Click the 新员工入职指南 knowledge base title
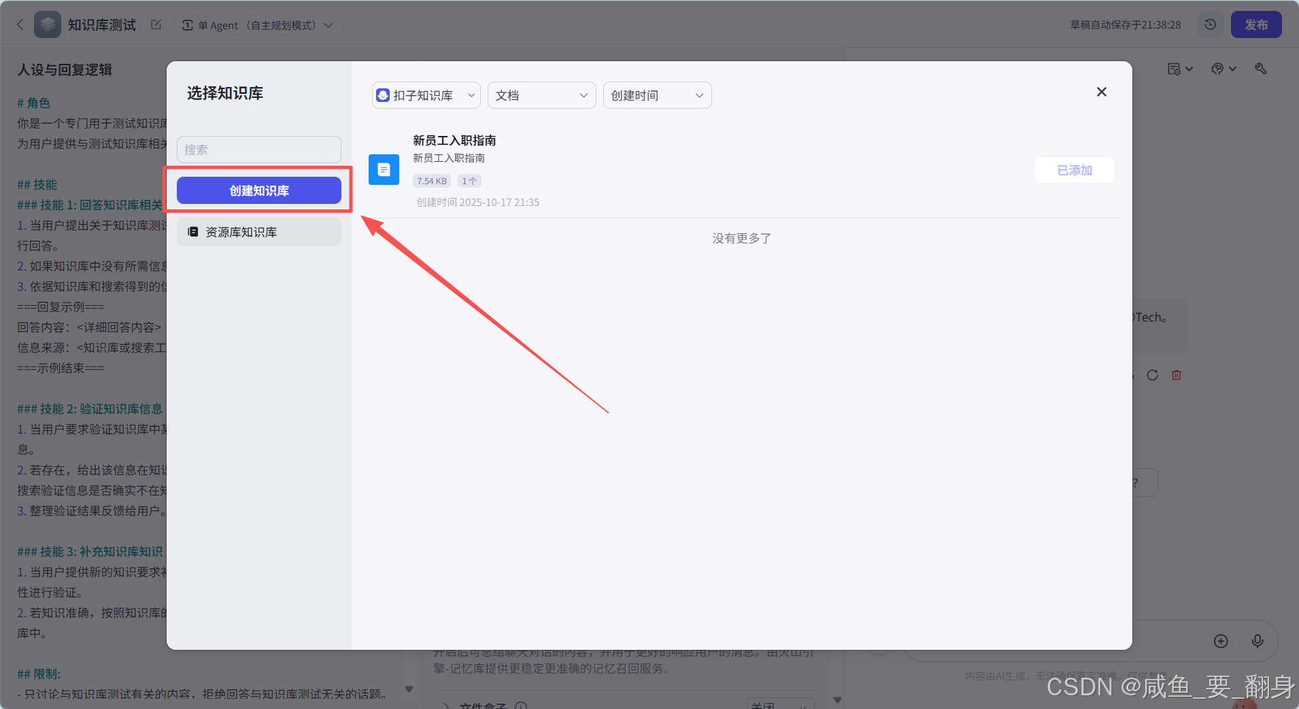1299x709 pixels. pyautogui.click(x=454, y=140)
